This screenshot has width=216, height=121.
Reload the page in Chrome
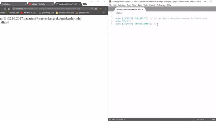point(5,9)
